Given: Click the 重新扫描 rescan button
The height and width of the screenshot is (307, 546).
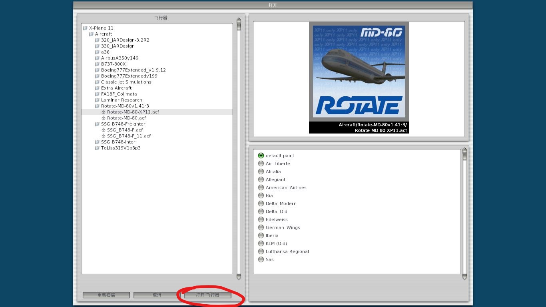Looking at the screenshot, I should tap(106, 295).
